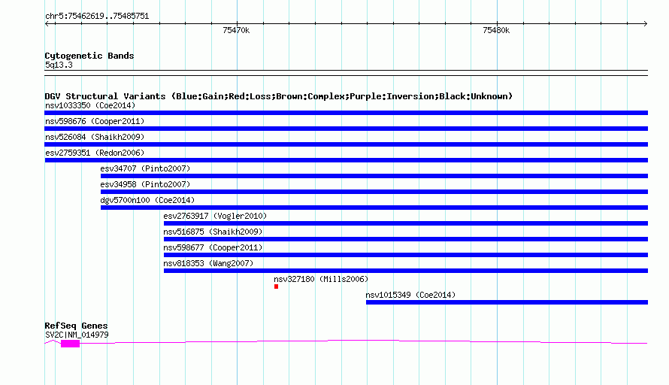Viewport: 669px width, 385px height.
Task: Click the nsv598677 (Cooper2011) label
Action: [213, 247]
